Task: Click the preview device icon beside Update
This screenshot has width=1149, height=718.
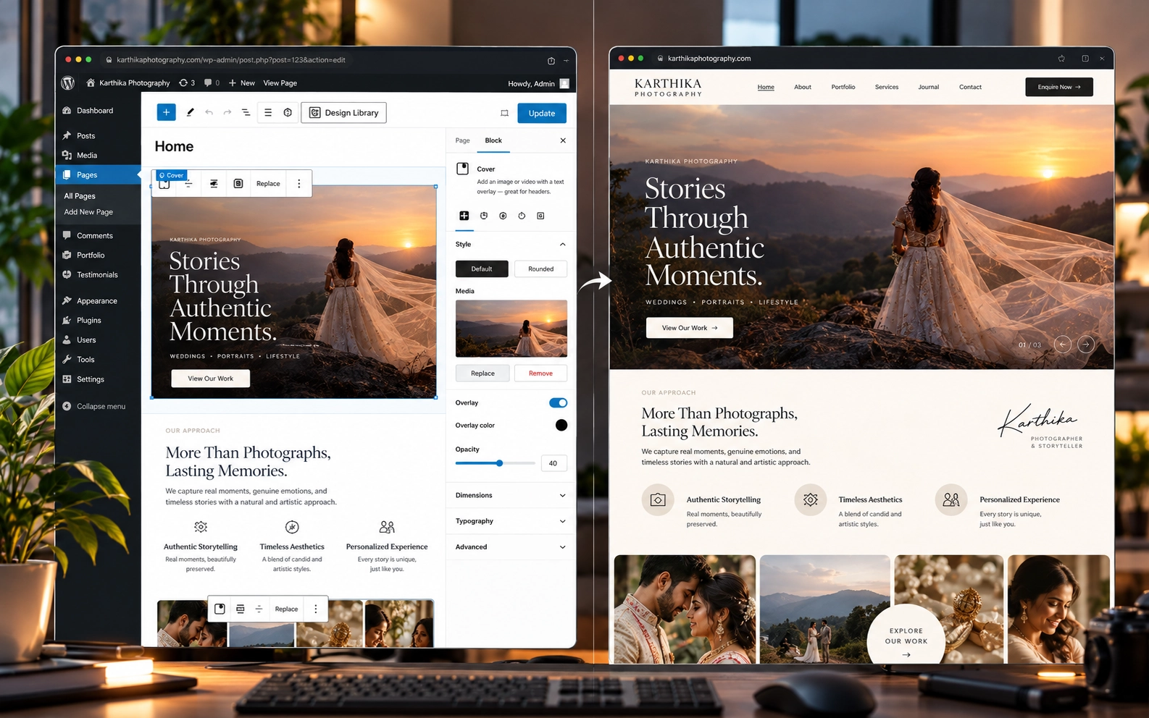Action: click(x=504, y=113)
